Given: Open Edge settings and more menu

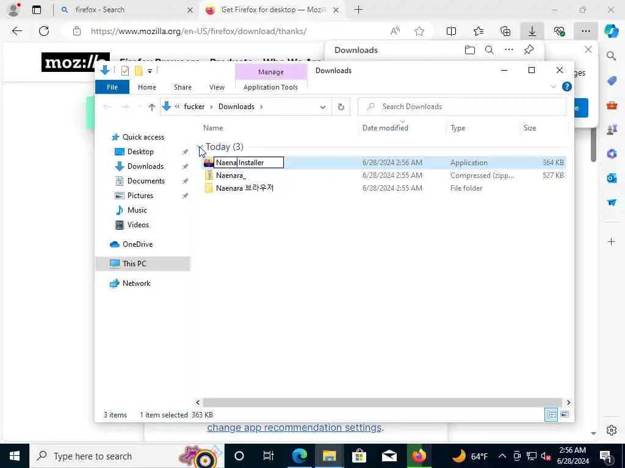Looking at the screenshot, I should click(x=585, y=31).
